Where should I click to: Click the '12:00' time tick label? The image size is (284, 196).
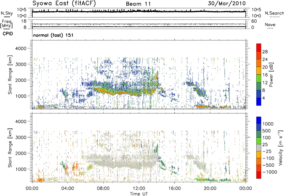[x=139, y=189]
